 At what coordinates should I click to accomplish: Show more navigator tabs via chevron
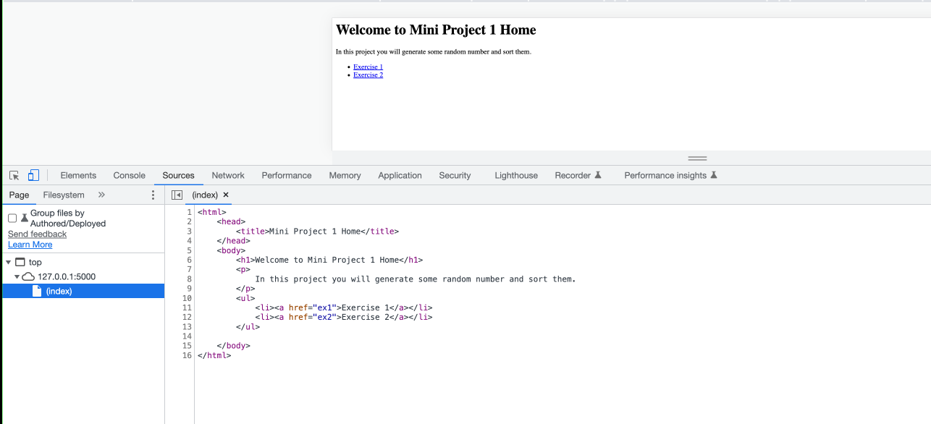pyautogui.click(x=101, y=195)
